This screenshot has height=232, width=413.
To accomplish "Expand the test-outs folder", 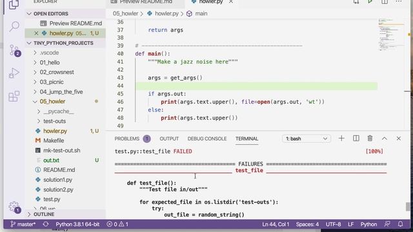I will [54, 121].
